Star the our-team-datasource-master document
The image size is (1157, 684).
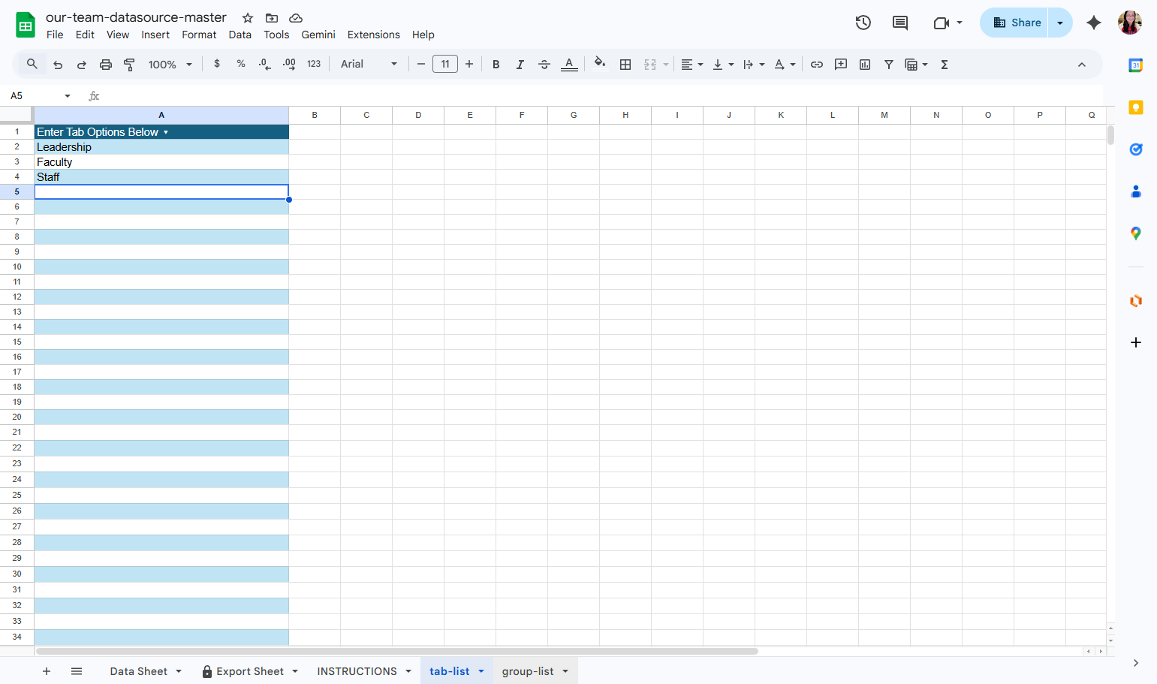248,18
